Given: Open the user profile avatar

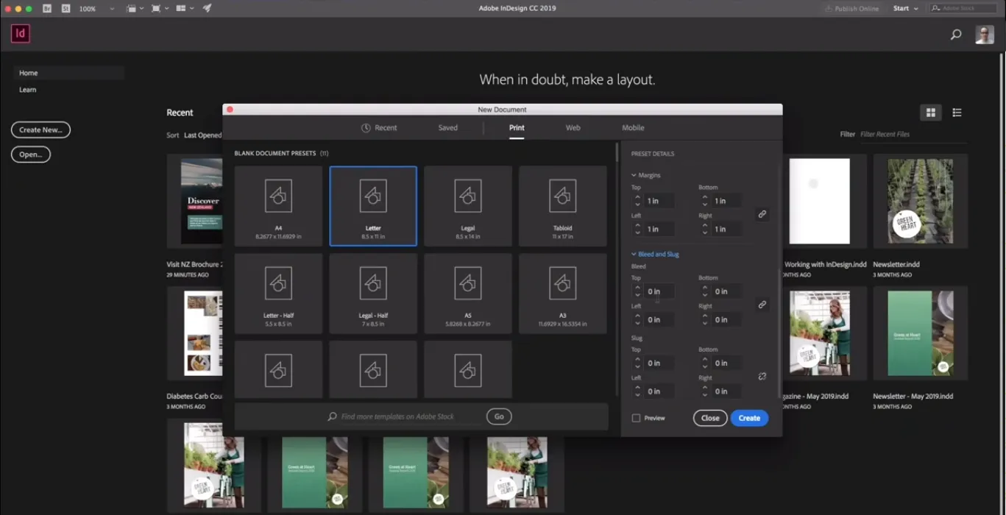Looking at the screenshot, I should click(984, 35).
